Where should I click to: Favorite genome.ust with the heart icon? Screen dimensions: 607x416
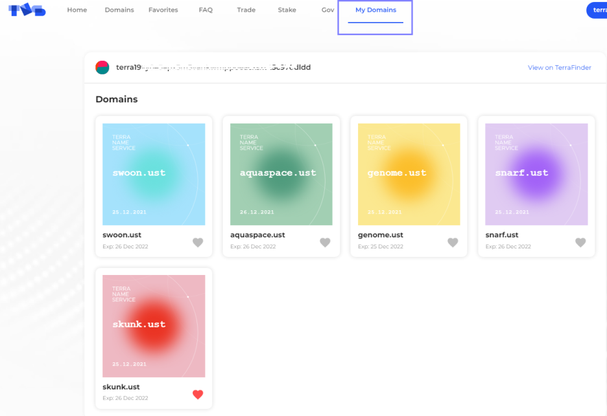[x=453, y=242]
